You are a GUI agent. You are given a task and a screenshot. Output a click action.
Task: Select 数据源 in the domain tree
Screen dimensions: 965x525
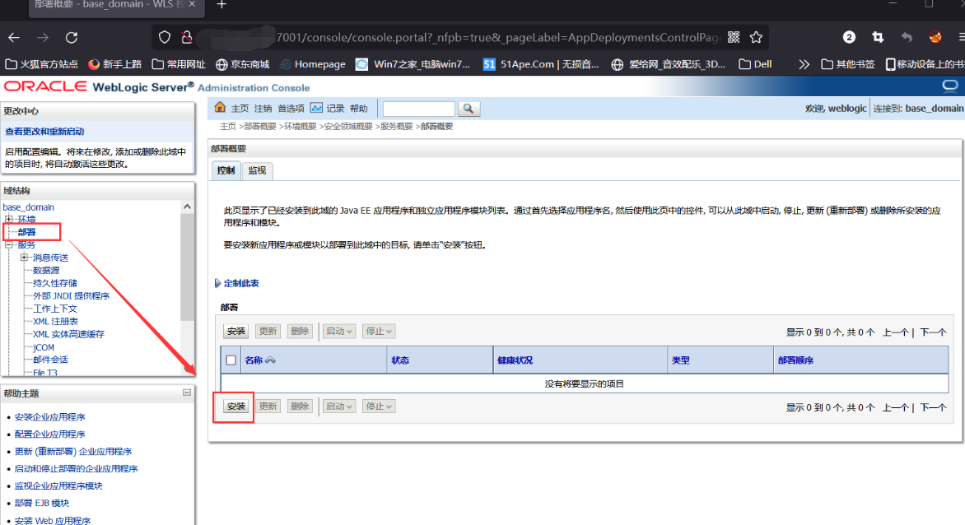[x=46, y=271]
